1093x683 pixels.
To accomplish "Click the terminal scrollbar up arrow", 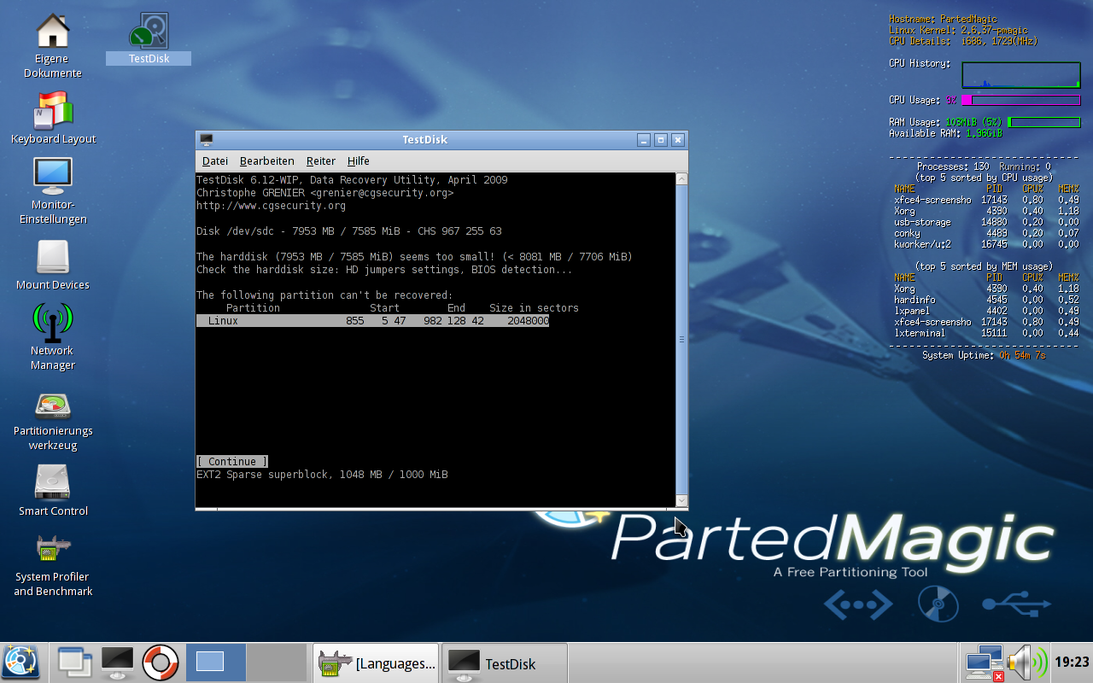I will (681, 179).
